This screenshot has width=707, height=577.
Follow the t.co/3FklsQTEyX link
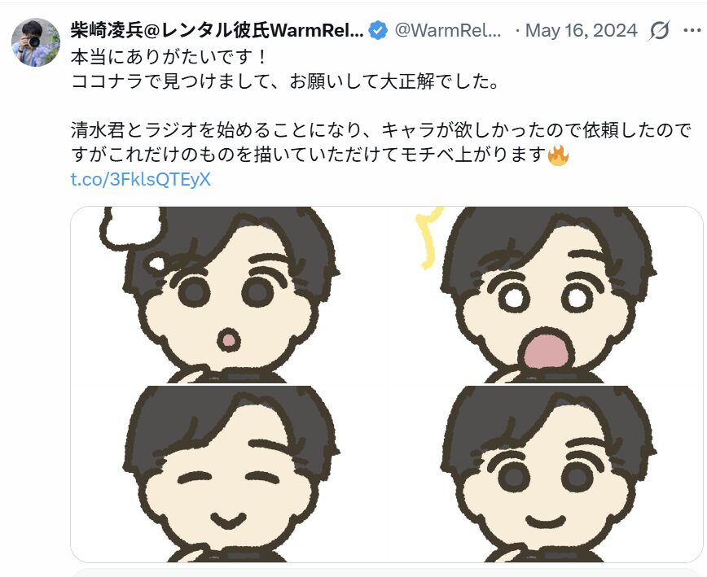(x=141, y=179)
